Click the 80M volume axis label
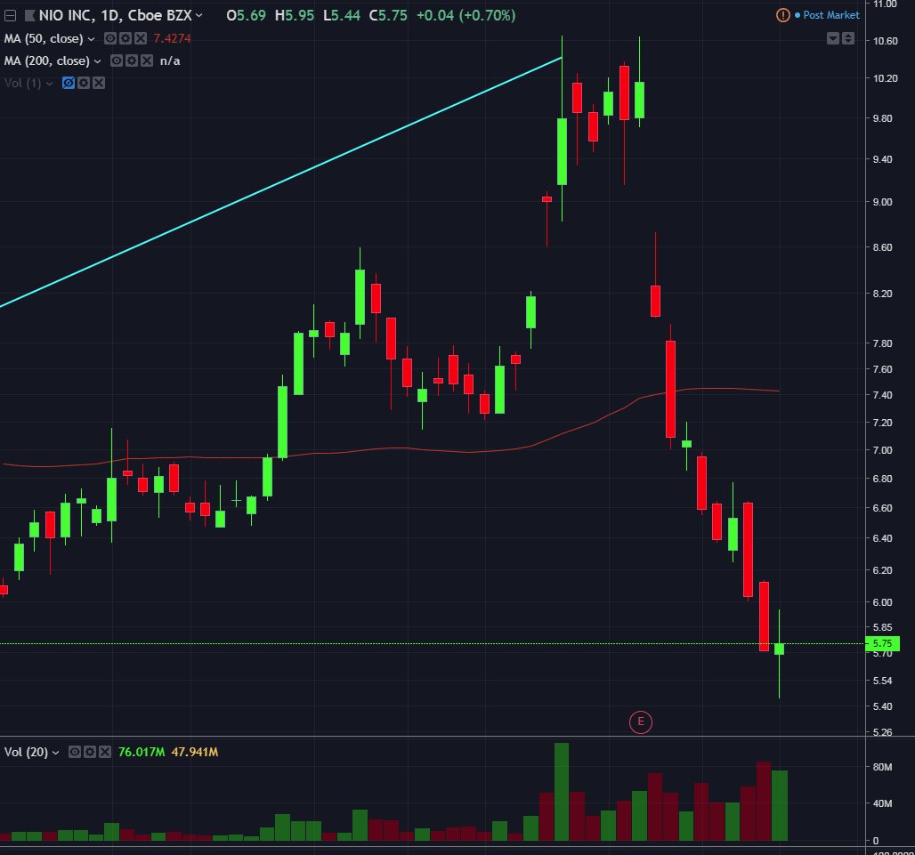This screenshot has width=915, height=855. tap(882, 767)
